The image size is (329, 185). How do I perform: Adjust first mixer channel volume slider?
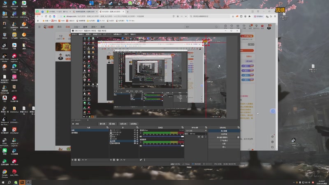pos(163,136)
